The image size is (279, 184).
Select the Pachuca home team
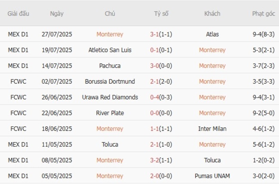110,66
